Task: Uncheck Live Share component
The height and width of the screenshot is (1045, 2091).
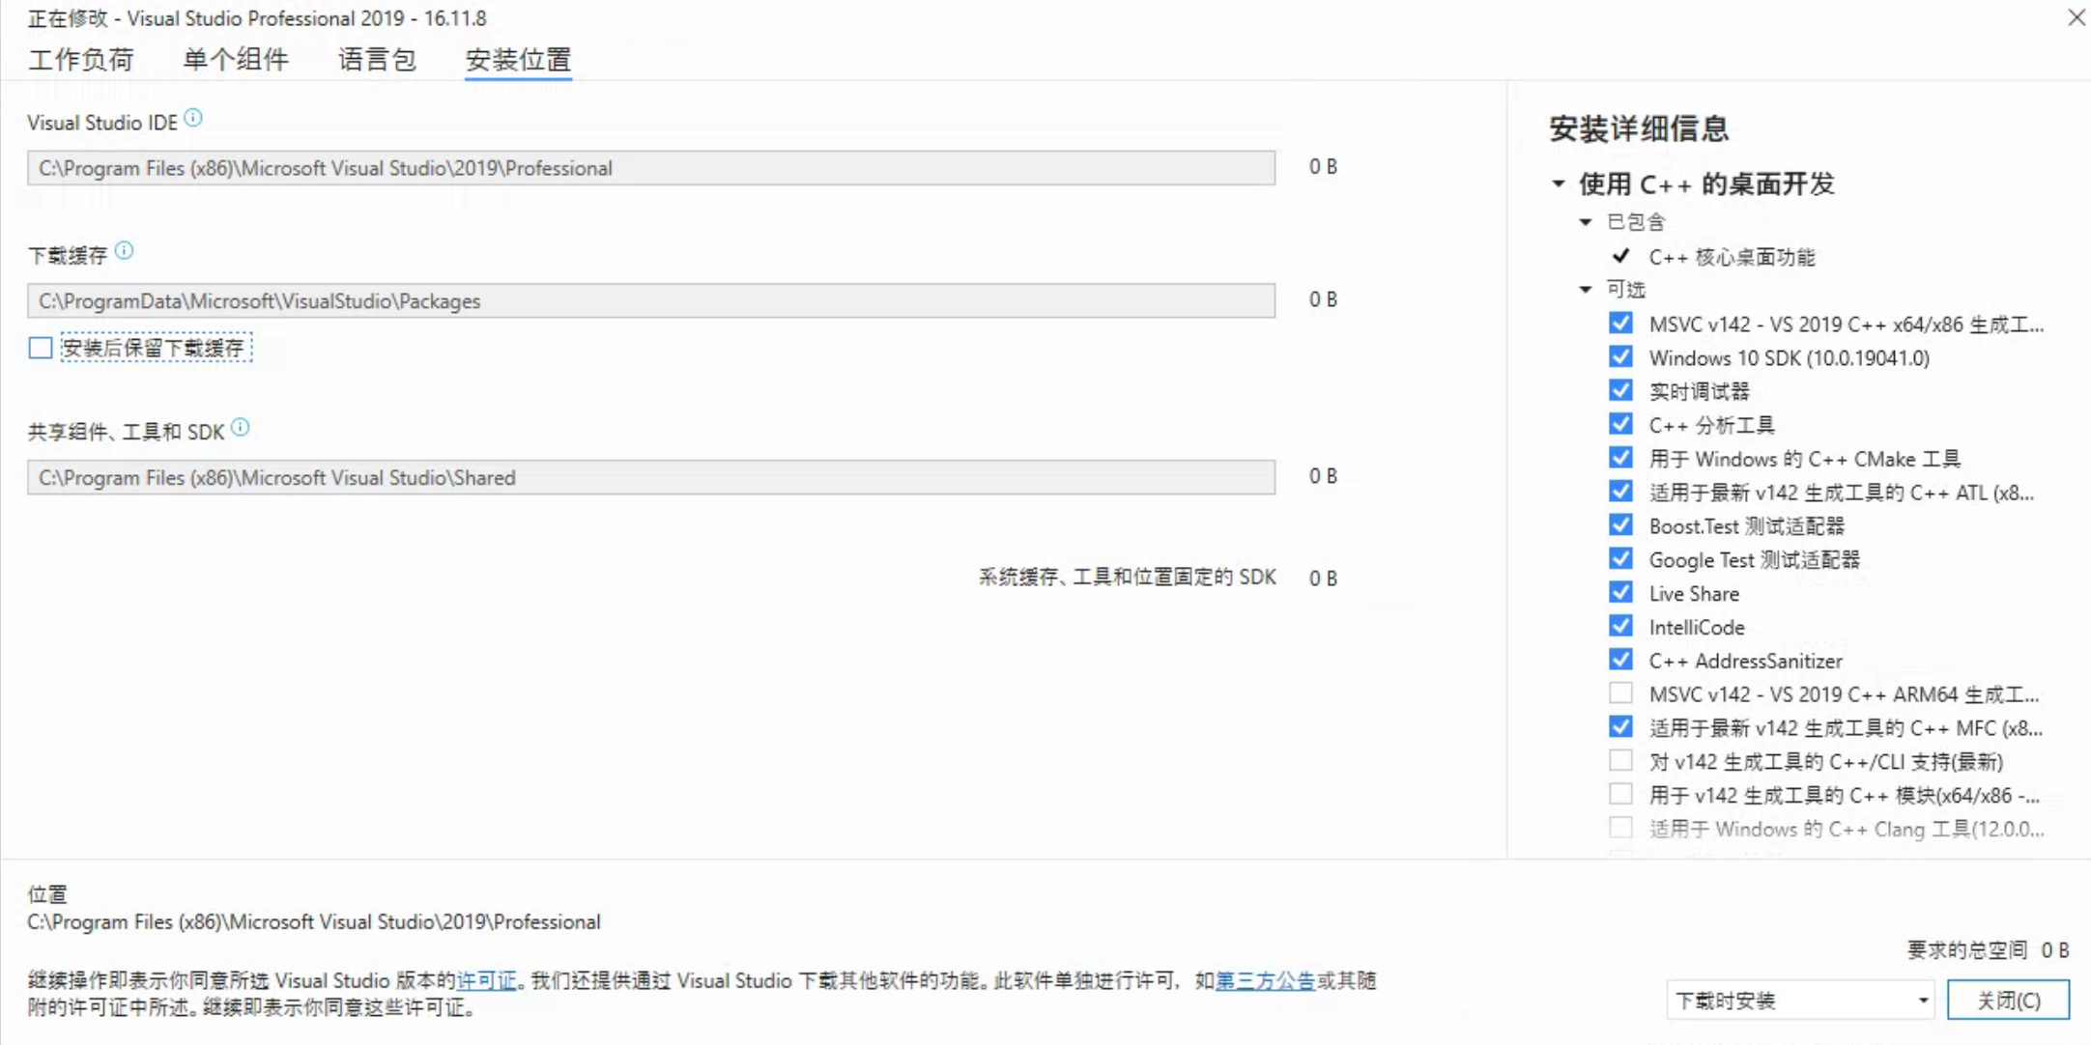Action: (1620, 593)
